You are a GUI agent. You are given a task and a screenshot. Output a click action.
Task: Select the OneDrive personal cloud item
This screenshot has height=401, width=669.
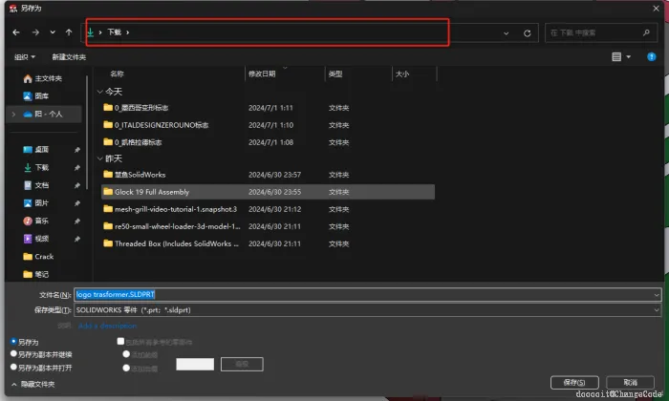coord(43,115)
